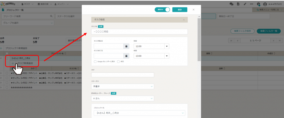Click the add-document icon in top bar
Viewport: 284px width, 118px height.
coord(238,4)
